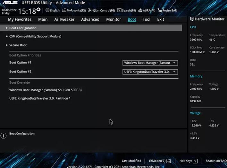Open Boot Option #2 dropdown
This screenshot has width=227, height=168.
[x=150, y=72]
